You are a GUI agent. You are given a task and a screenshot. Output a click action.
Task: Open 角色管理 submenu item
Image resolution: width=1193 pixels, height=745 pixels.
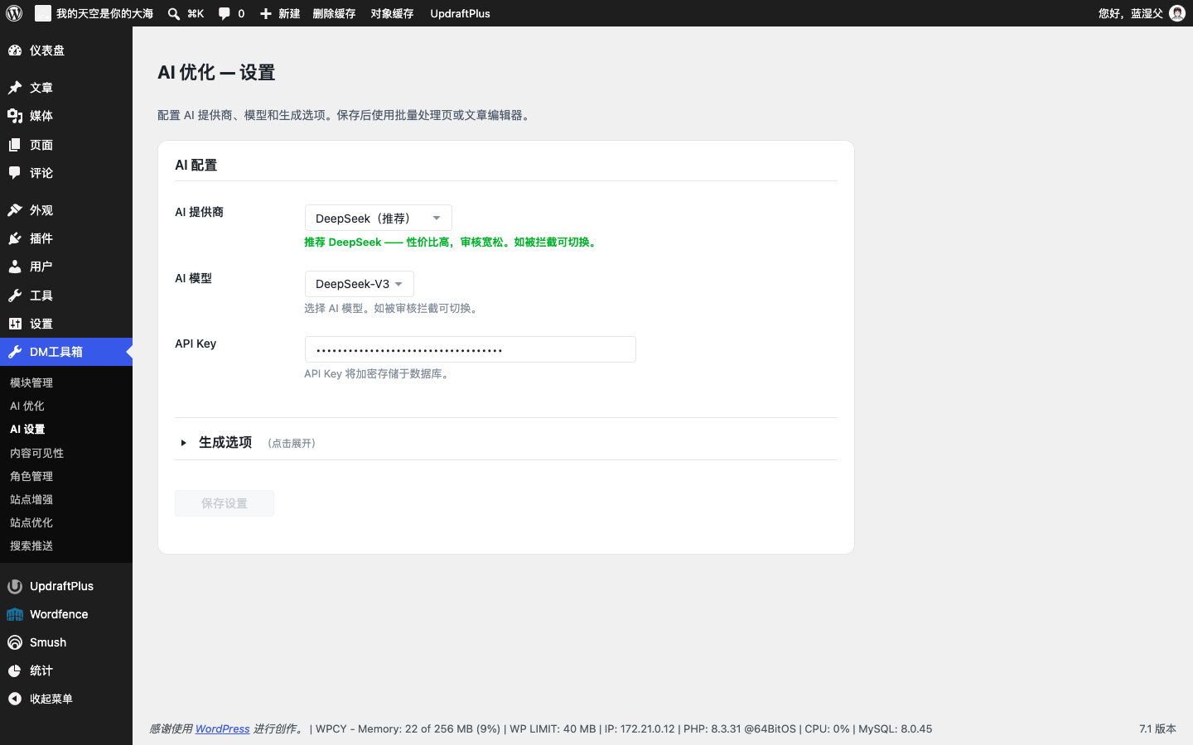click(x=31, y=476)
